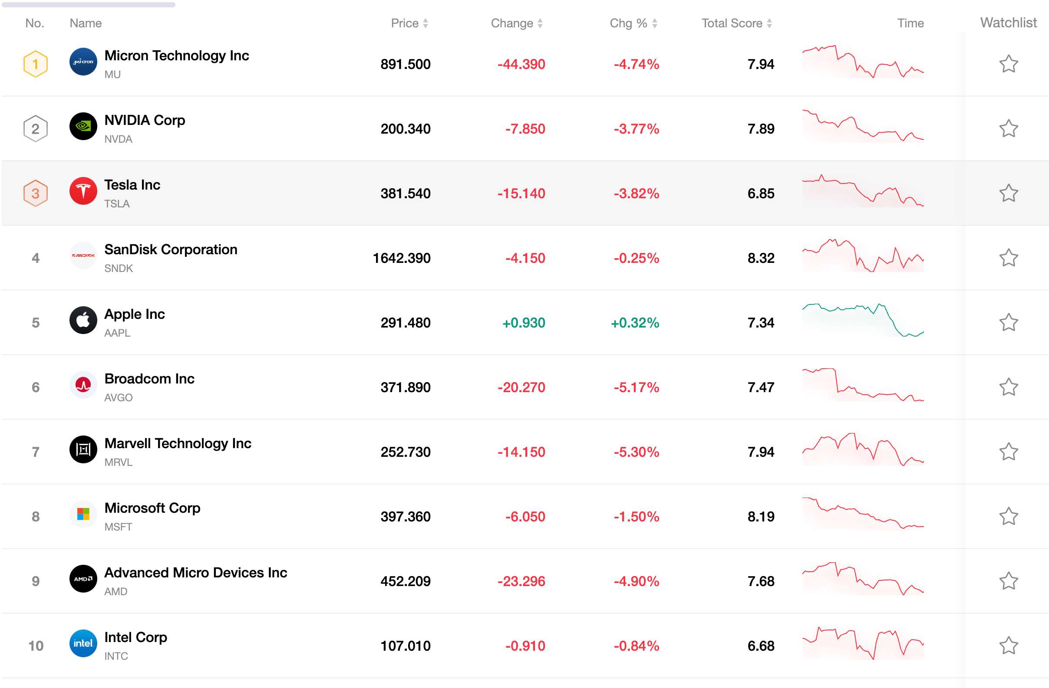Open Advanced Micro Devices Inc stock page
Image resolution: width=1049 pixels, height=688 pixels.
click(196, 573)
